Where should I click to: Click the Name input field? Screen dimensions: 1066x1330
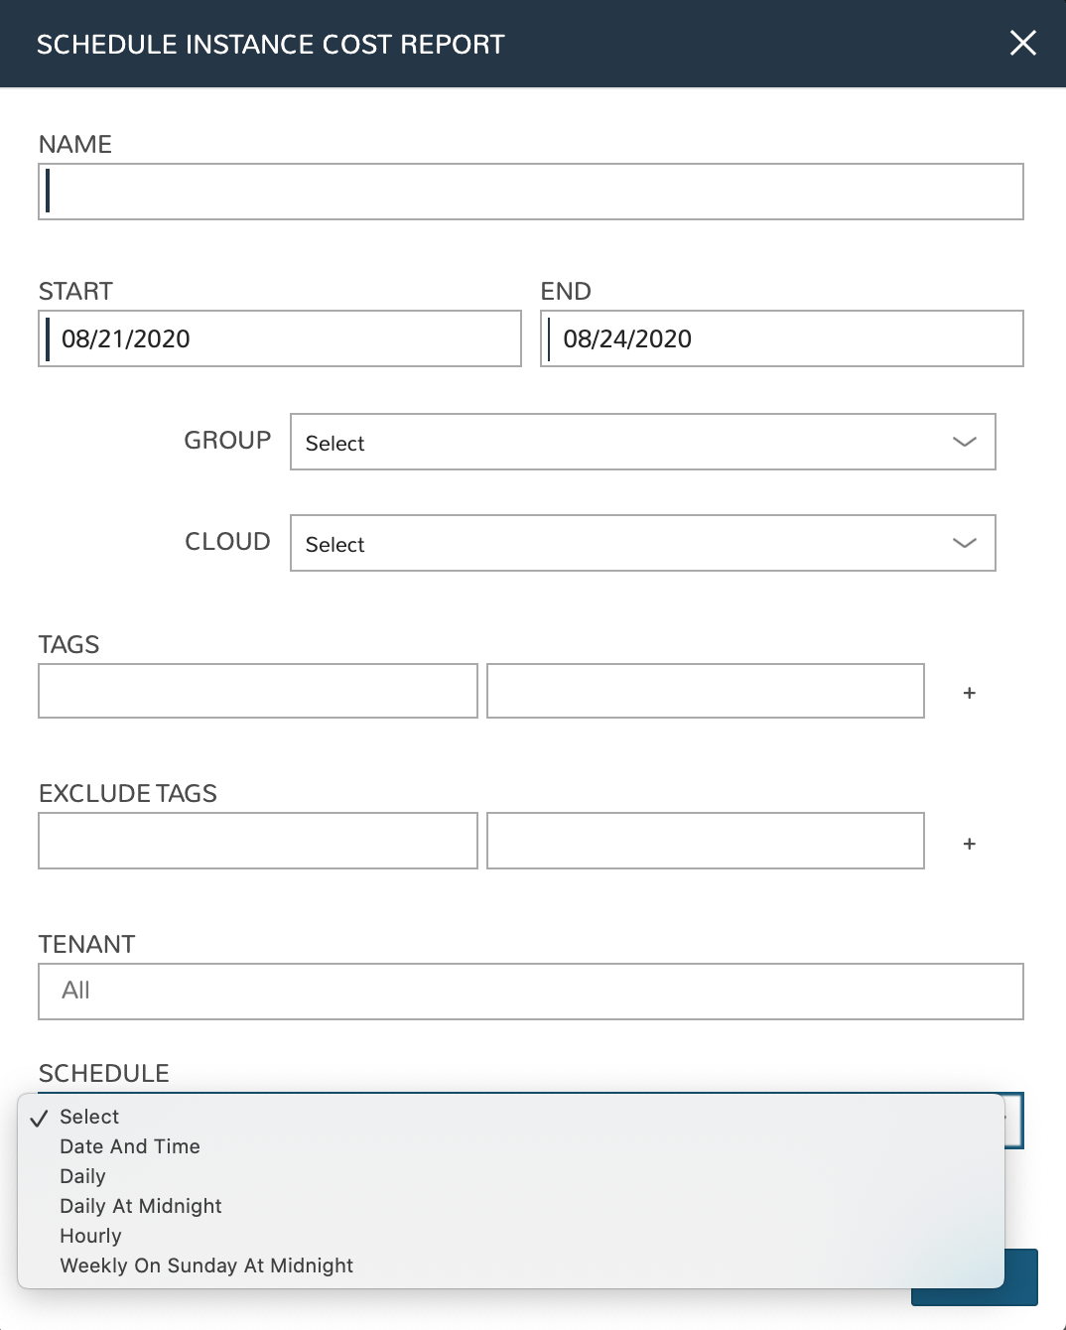point(531,192)
